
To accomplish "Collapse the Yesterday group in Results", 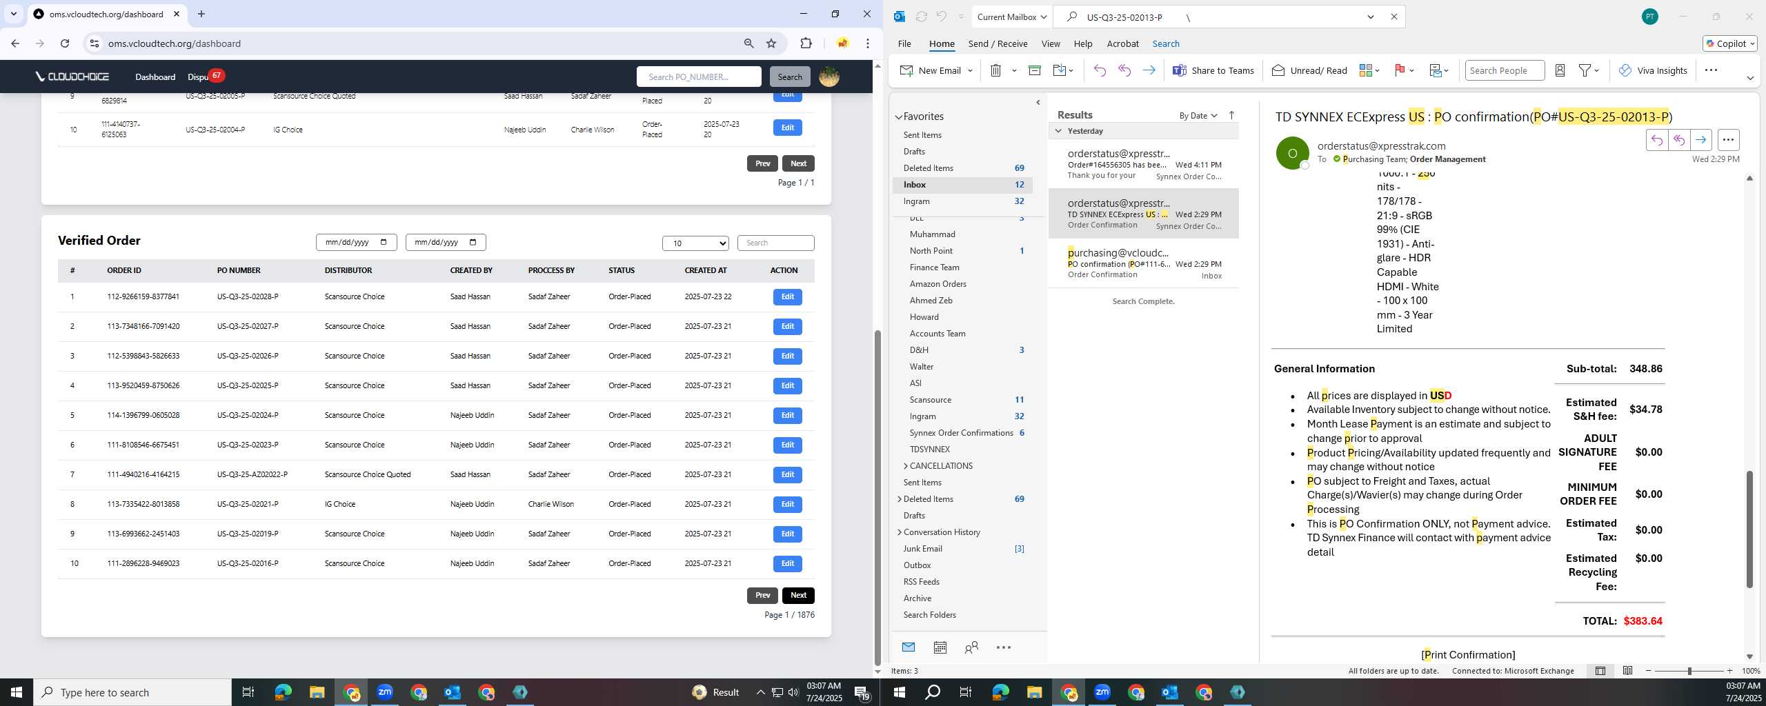I will tap(1058, 131).
